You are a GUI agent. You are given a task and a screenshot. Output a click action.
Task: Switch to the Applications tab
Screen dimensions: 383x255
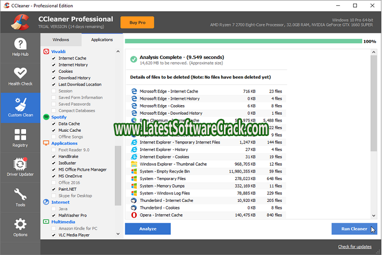pyautogui.click(x=102, y=39)
